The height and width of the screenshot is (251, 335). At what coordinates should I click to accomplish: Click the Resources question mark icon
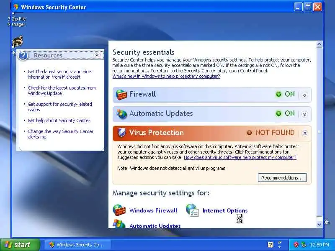coord(23,56)
